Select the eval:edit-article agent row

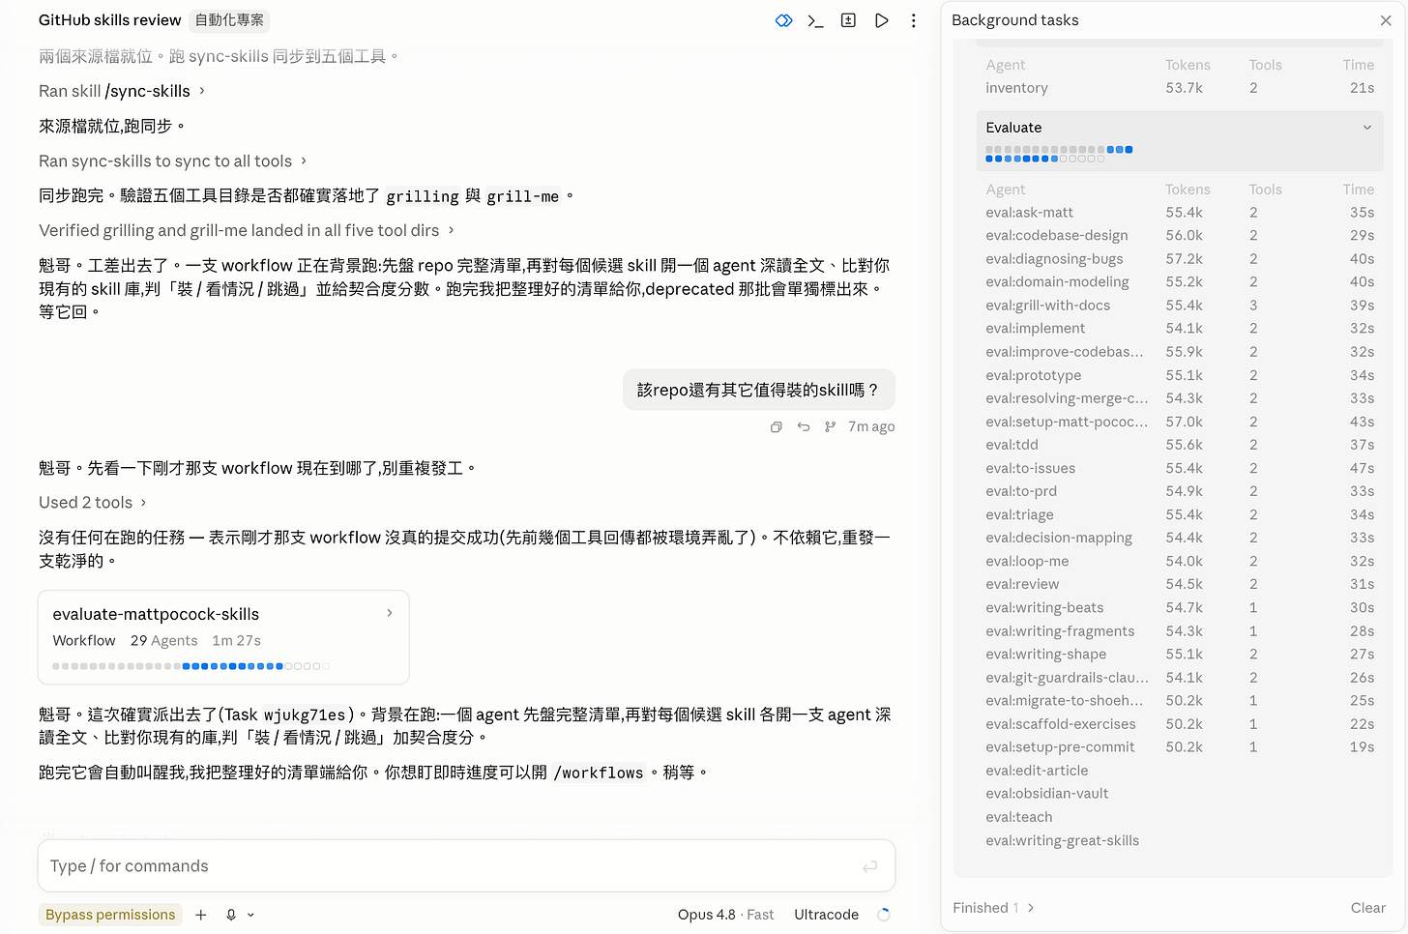[1180, 771]
